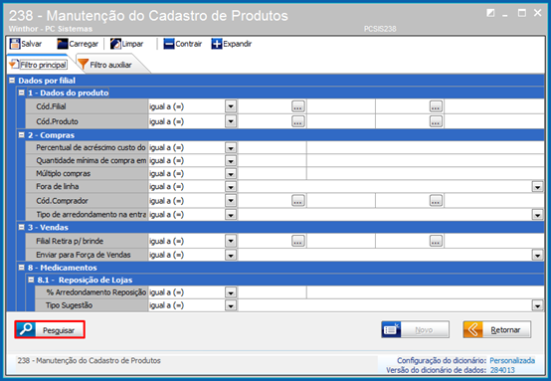Open operator dropdown for Quantidade mínima de compra

click(231, 161)
